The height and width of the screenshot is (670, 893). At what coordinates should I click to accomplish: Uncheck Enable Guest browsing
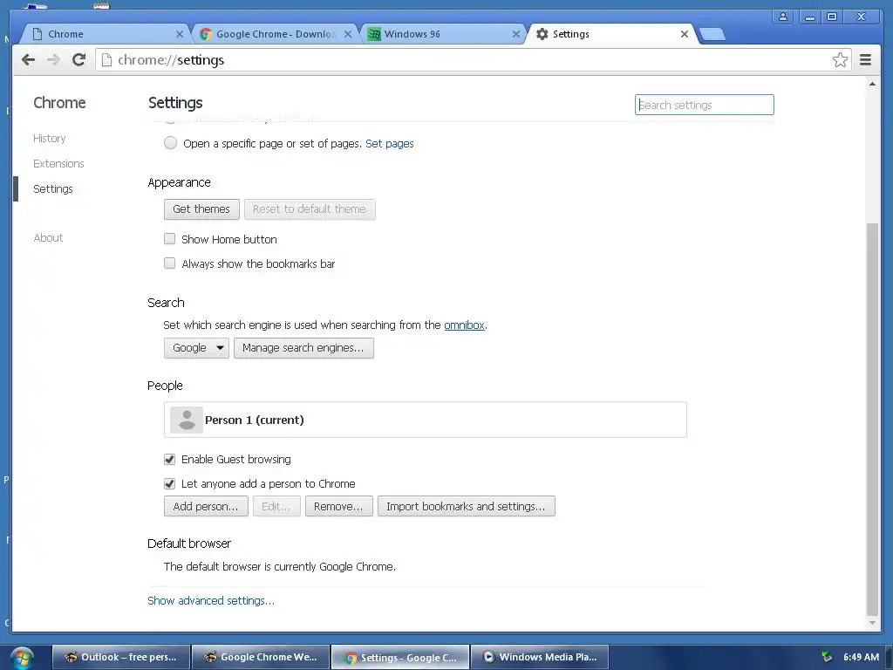click(x=170, y=459)
